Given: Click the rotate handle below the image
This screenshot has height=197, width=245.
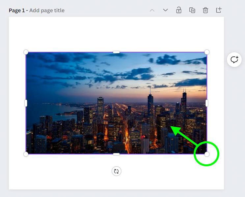Looking at the screenshot, I should click(116, 171).
